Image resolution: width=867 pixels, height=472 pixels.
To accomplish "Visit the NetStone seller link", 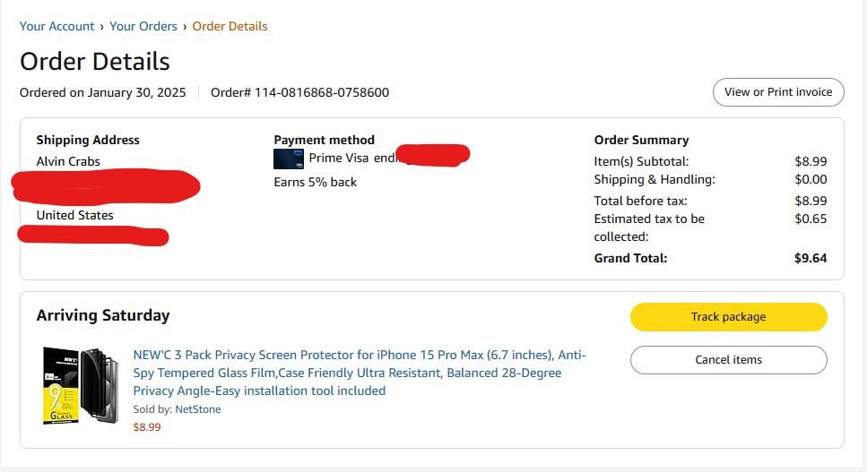I will [198, 409].
